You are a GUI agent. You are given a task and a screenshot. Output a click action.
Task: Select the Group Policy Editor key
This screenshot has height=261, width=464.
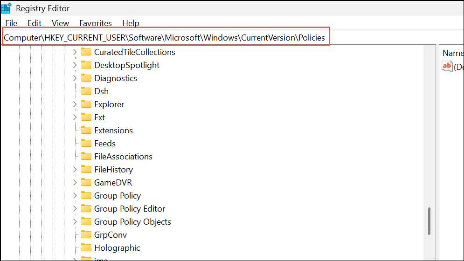[129, 209]
